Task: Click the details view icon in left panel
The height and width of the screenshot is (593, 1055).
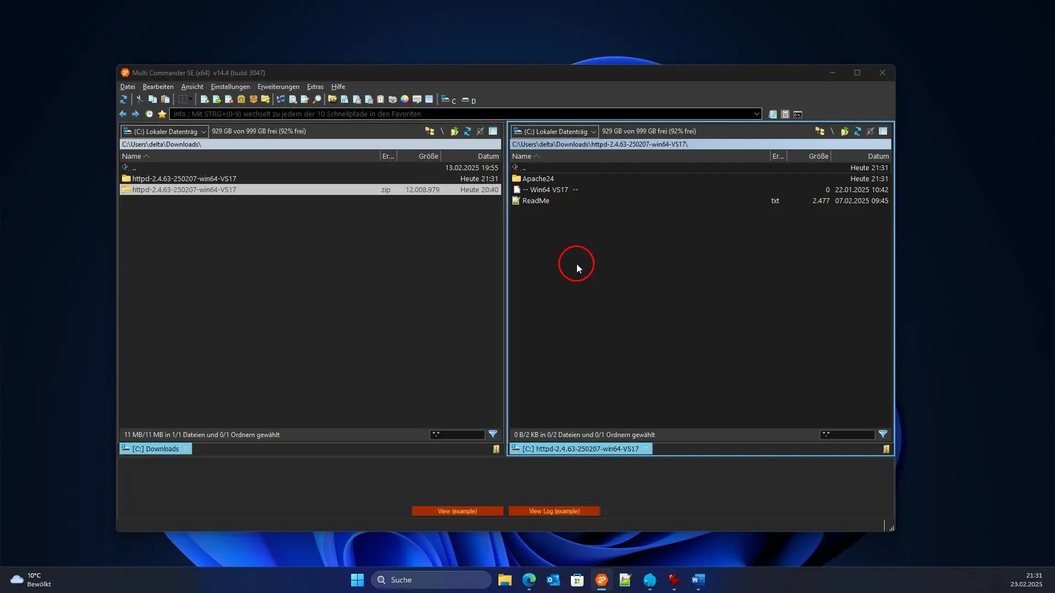Action: click(493, 131)
